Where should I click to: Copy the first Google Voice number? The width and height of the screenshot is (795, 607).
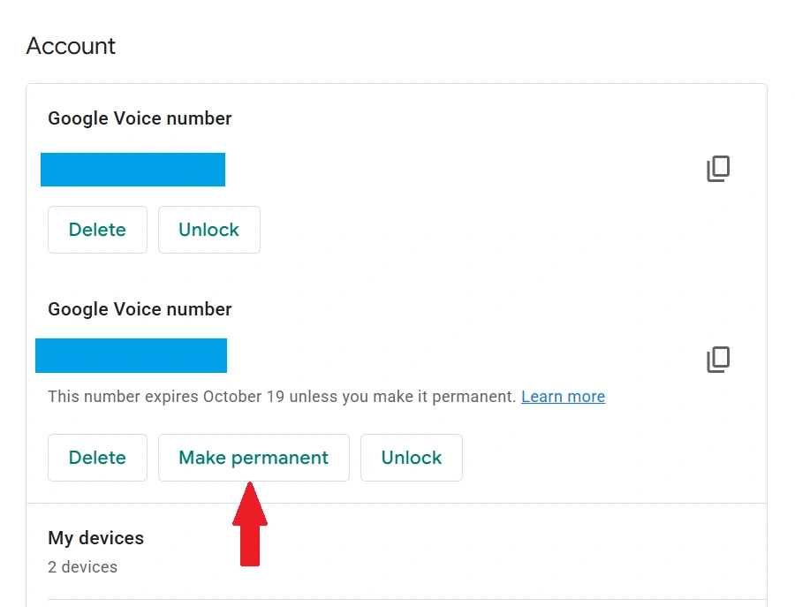click(x=718, y=169)
